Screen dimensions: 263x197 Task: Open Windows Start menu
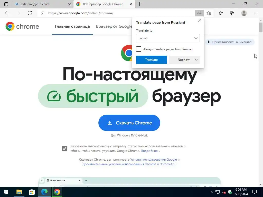point(6,192)
